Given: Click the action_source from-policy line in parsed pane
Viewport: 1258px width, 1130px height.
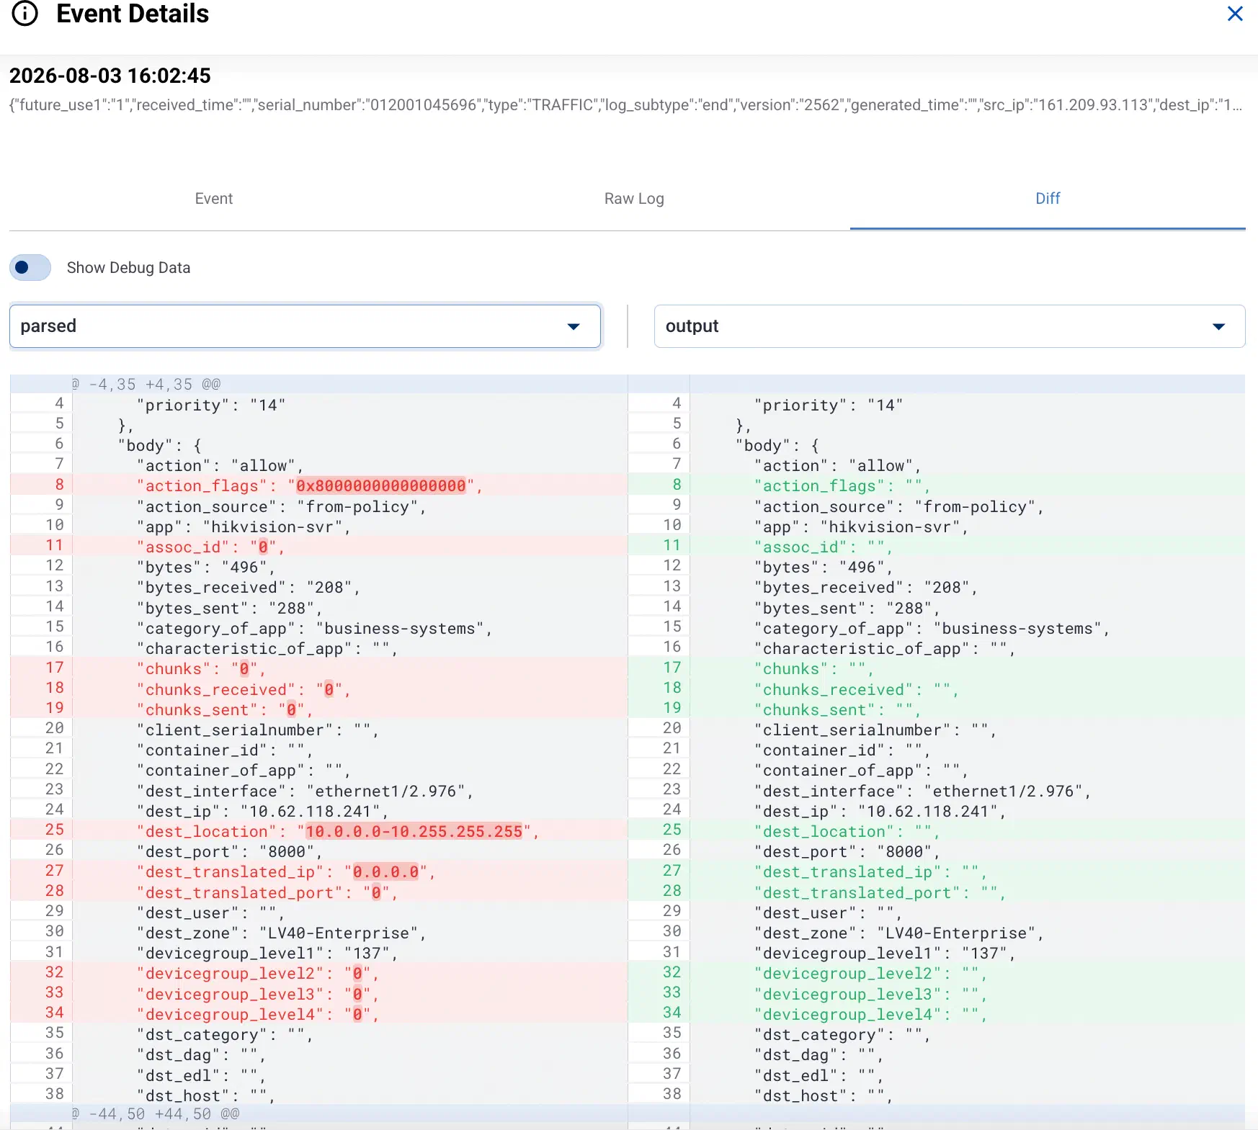Looking at the screenshot, I should (x=318, y=506).
